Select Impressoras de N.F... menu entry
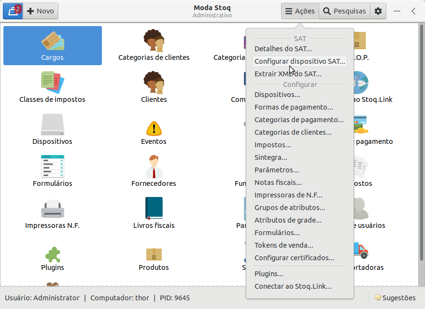425x309 pixels. click(x=300, y=195)
